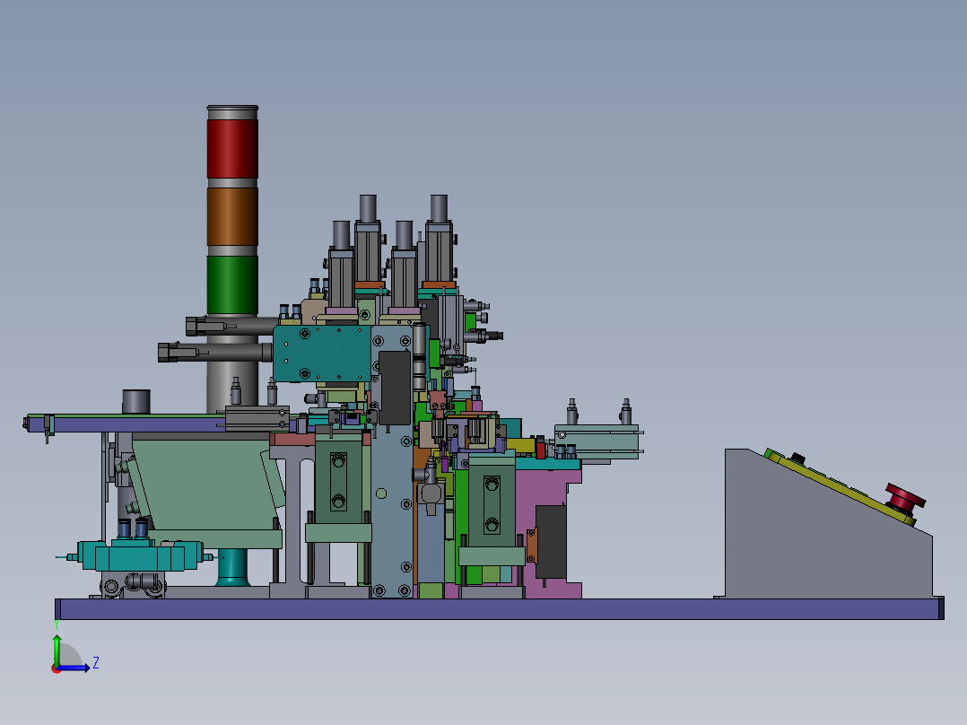The width and height of the screenshot is (967, 725).
Task: Click the blue Z axis arrow of triad
Action: click(75, 668)
